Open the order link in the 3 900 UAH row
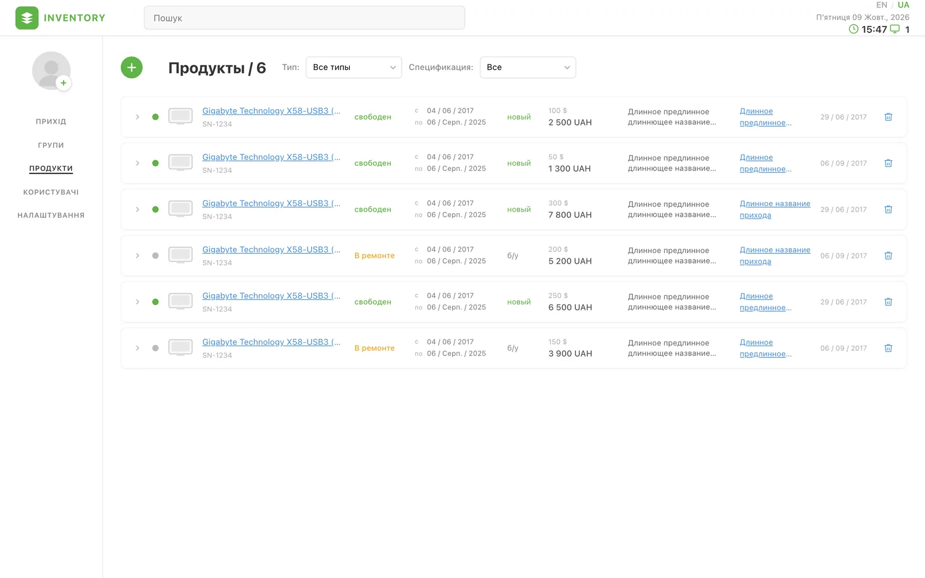 click(x=766, y=348)
